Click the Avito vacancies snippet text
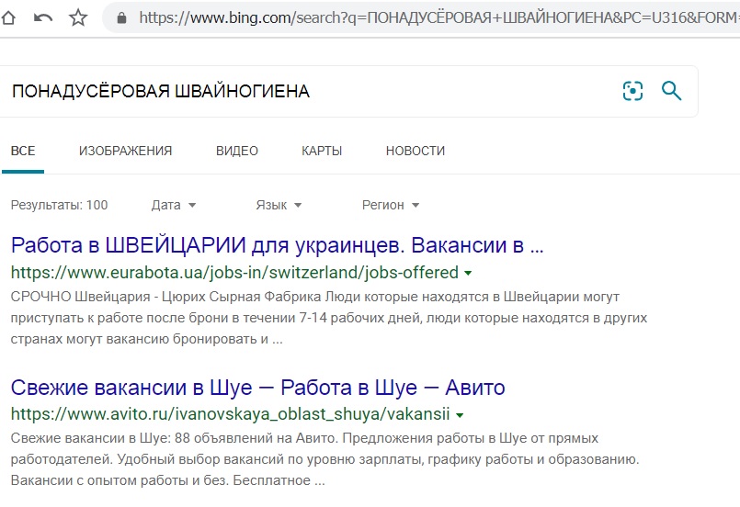 324,459
